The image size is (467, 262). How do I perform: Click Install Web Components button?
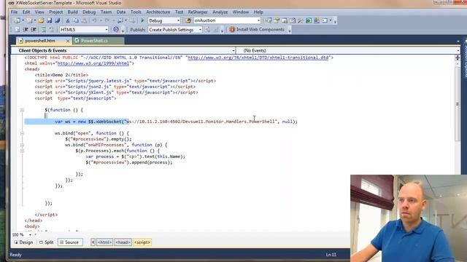pyautogui.click(x=257, y=29)
